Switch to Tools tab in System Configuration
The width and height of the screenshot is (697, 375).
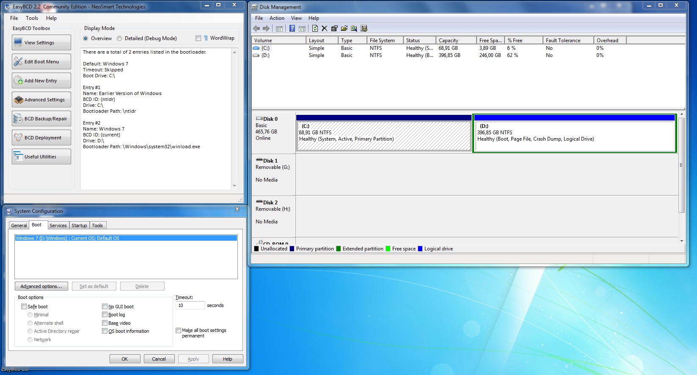(97, 226)
